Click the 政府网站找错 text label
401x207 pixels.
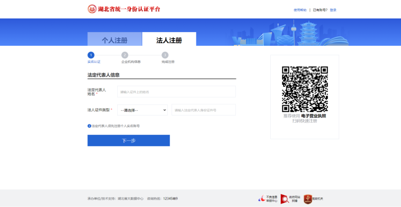point(294,199)
